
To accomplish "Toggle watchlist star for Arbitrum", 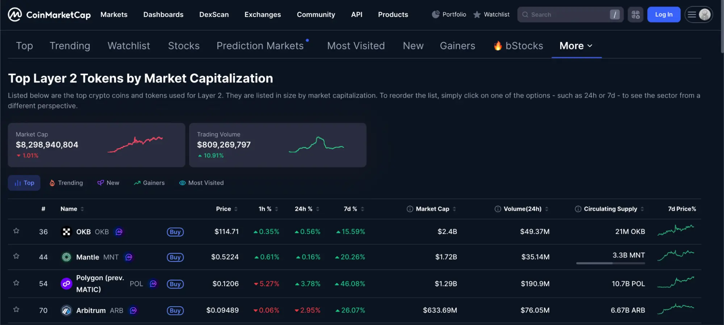I will tap(16, 310).
